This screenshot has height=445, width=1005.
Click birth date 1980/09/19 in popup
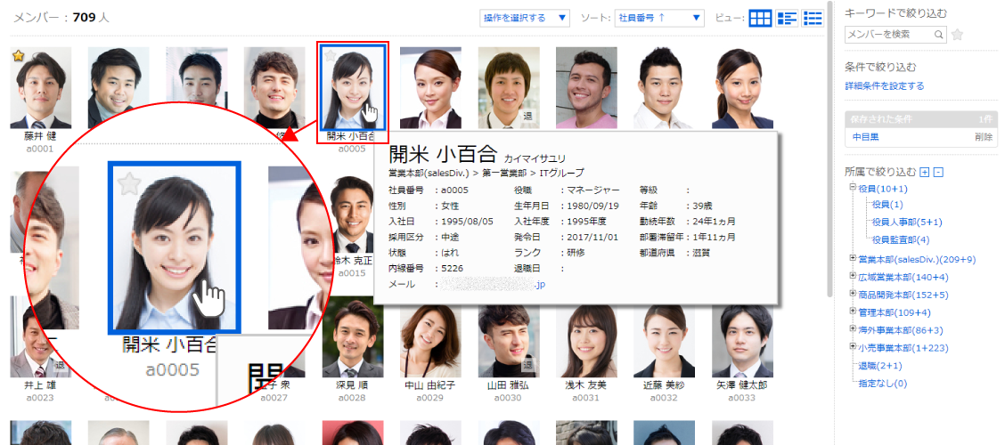tap(592, 206)
